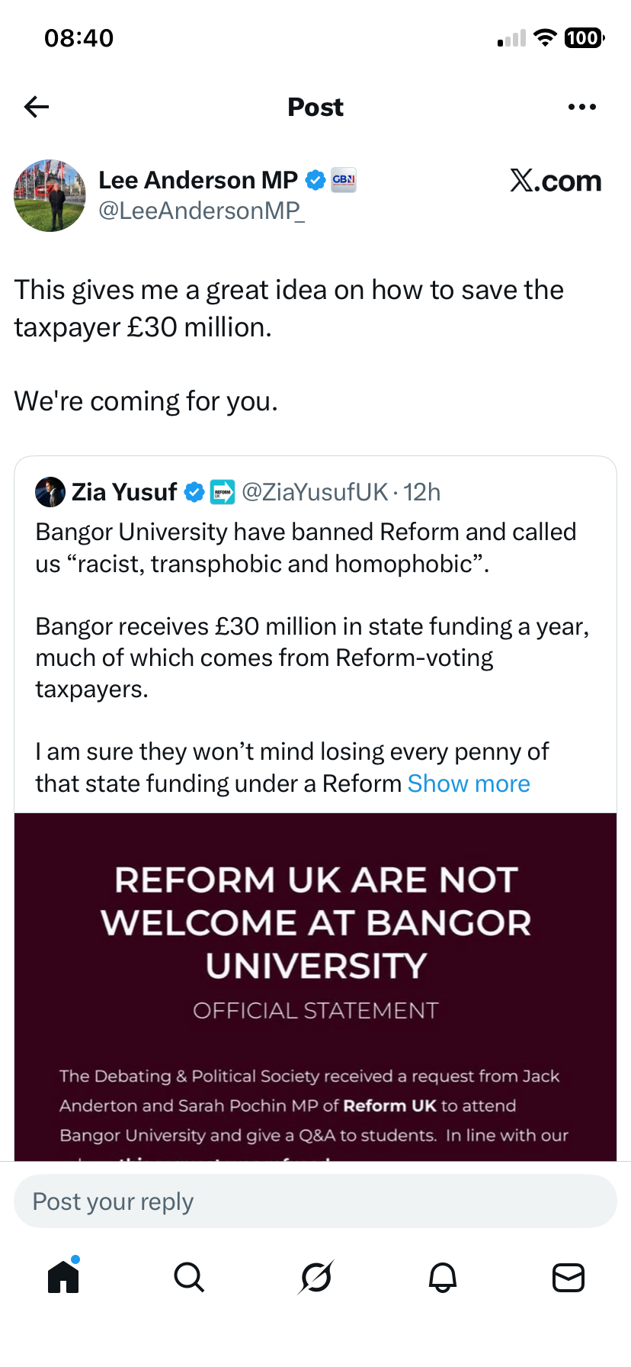Tap the back arrow icon
Viewport: 631px width, 1367px height.
(37, 107)
